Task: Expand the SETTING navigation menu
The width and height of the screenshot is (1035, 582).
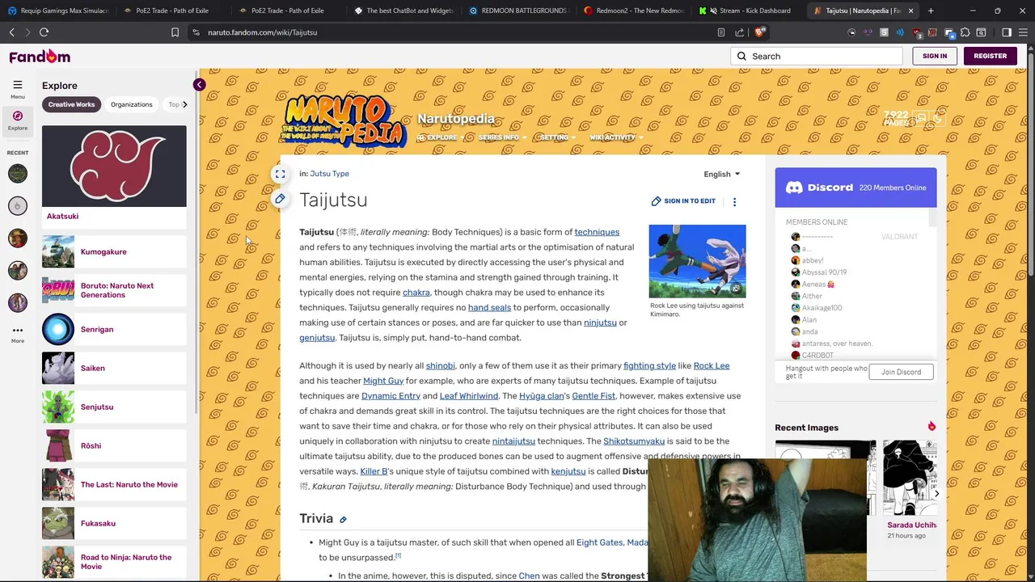Action: (x=558, y=137)
